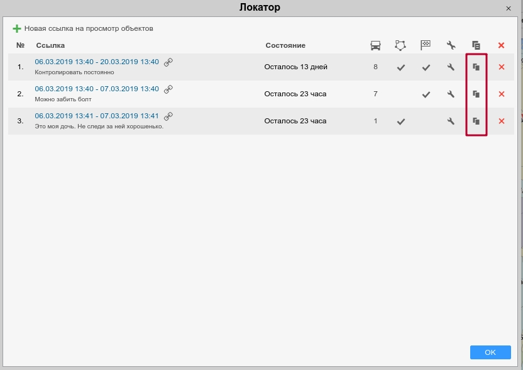The image size is (523, 370).
Task: Delete the first link with red X
Action: pyautogui.click(x=501, y=67)
